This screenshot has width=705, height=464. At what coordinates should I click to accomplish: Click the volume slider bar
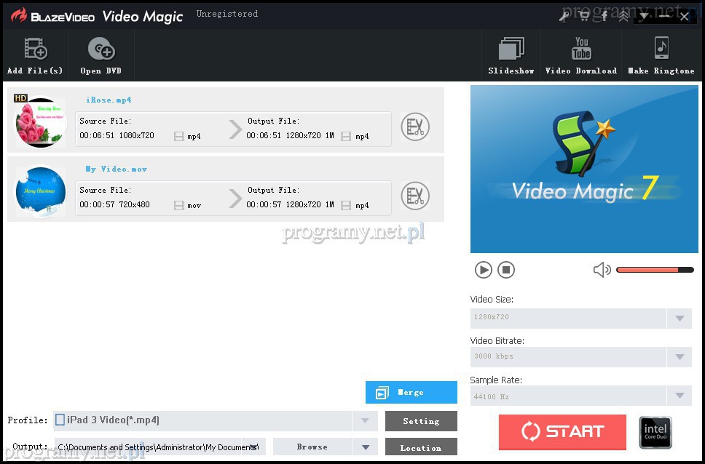click(x=654, y=271)
